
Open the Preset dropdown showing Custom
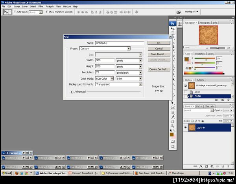click(105, 49)
